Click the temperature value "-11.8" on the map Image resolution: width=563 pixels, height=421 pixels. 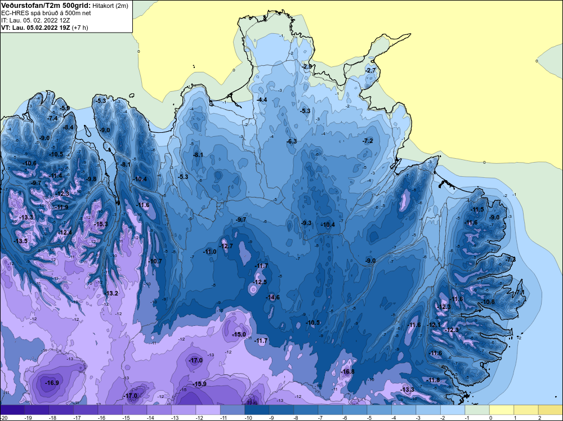pos(433,380)
